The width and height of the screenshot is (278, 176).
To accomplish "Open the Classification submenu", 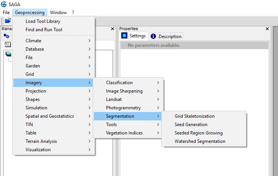I will pyautogui.click(x=128, y=83).
